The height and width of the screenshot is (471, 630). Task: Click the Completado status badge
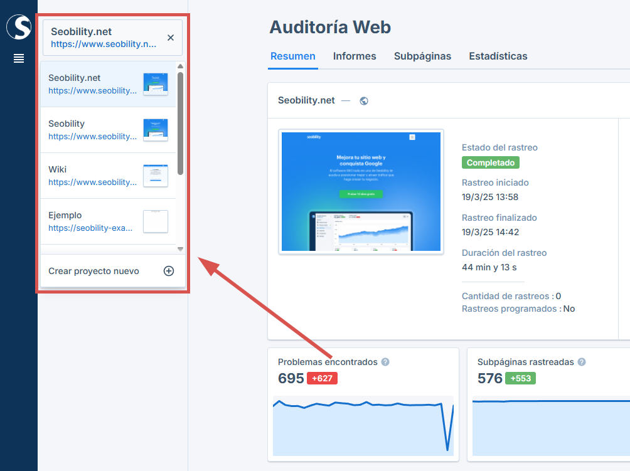[x=491, y=162]
